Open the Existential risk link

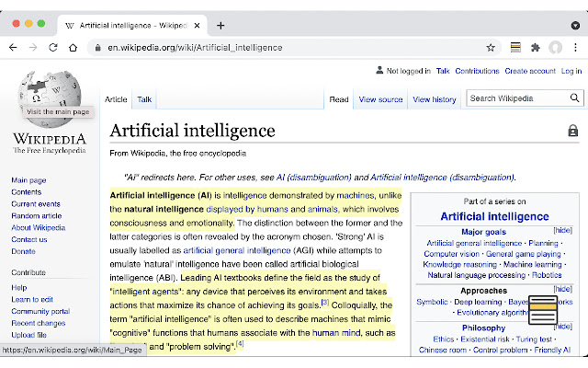click(485, 339)
